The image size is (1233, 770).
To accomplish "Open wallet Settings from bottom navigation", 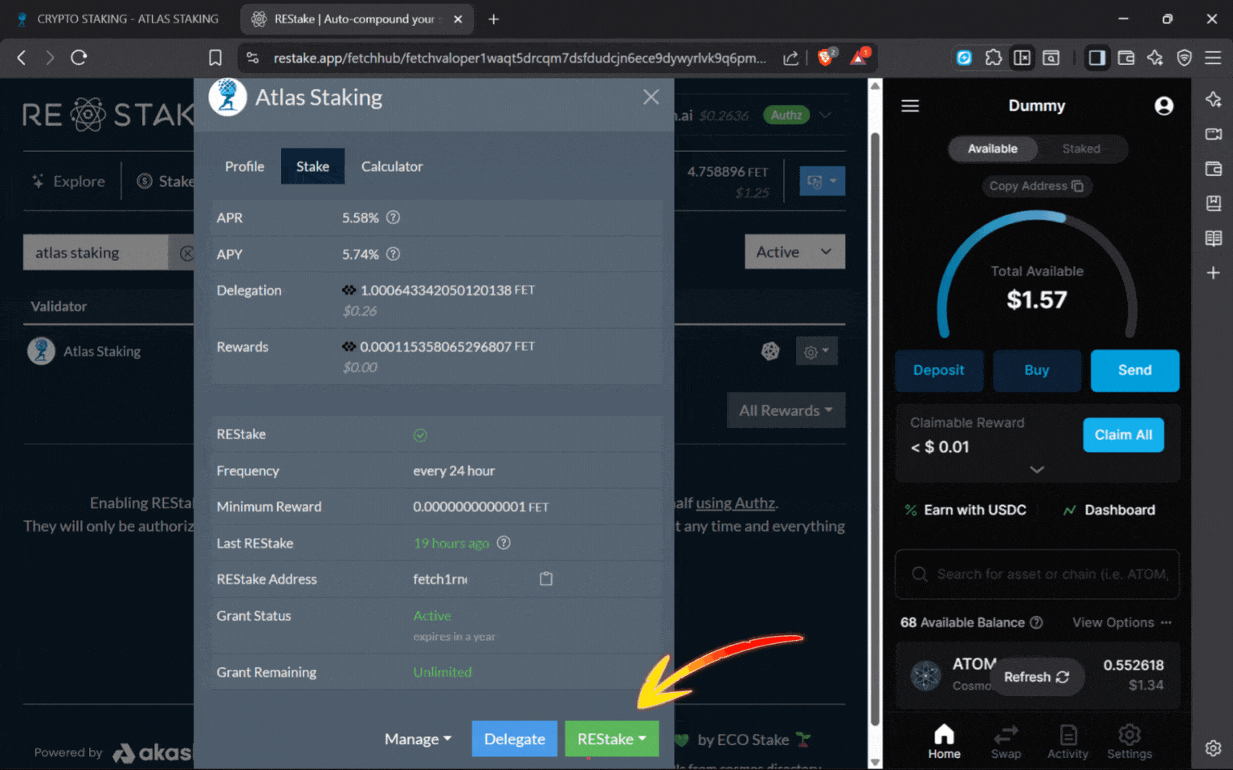I will coord(1129,740).
